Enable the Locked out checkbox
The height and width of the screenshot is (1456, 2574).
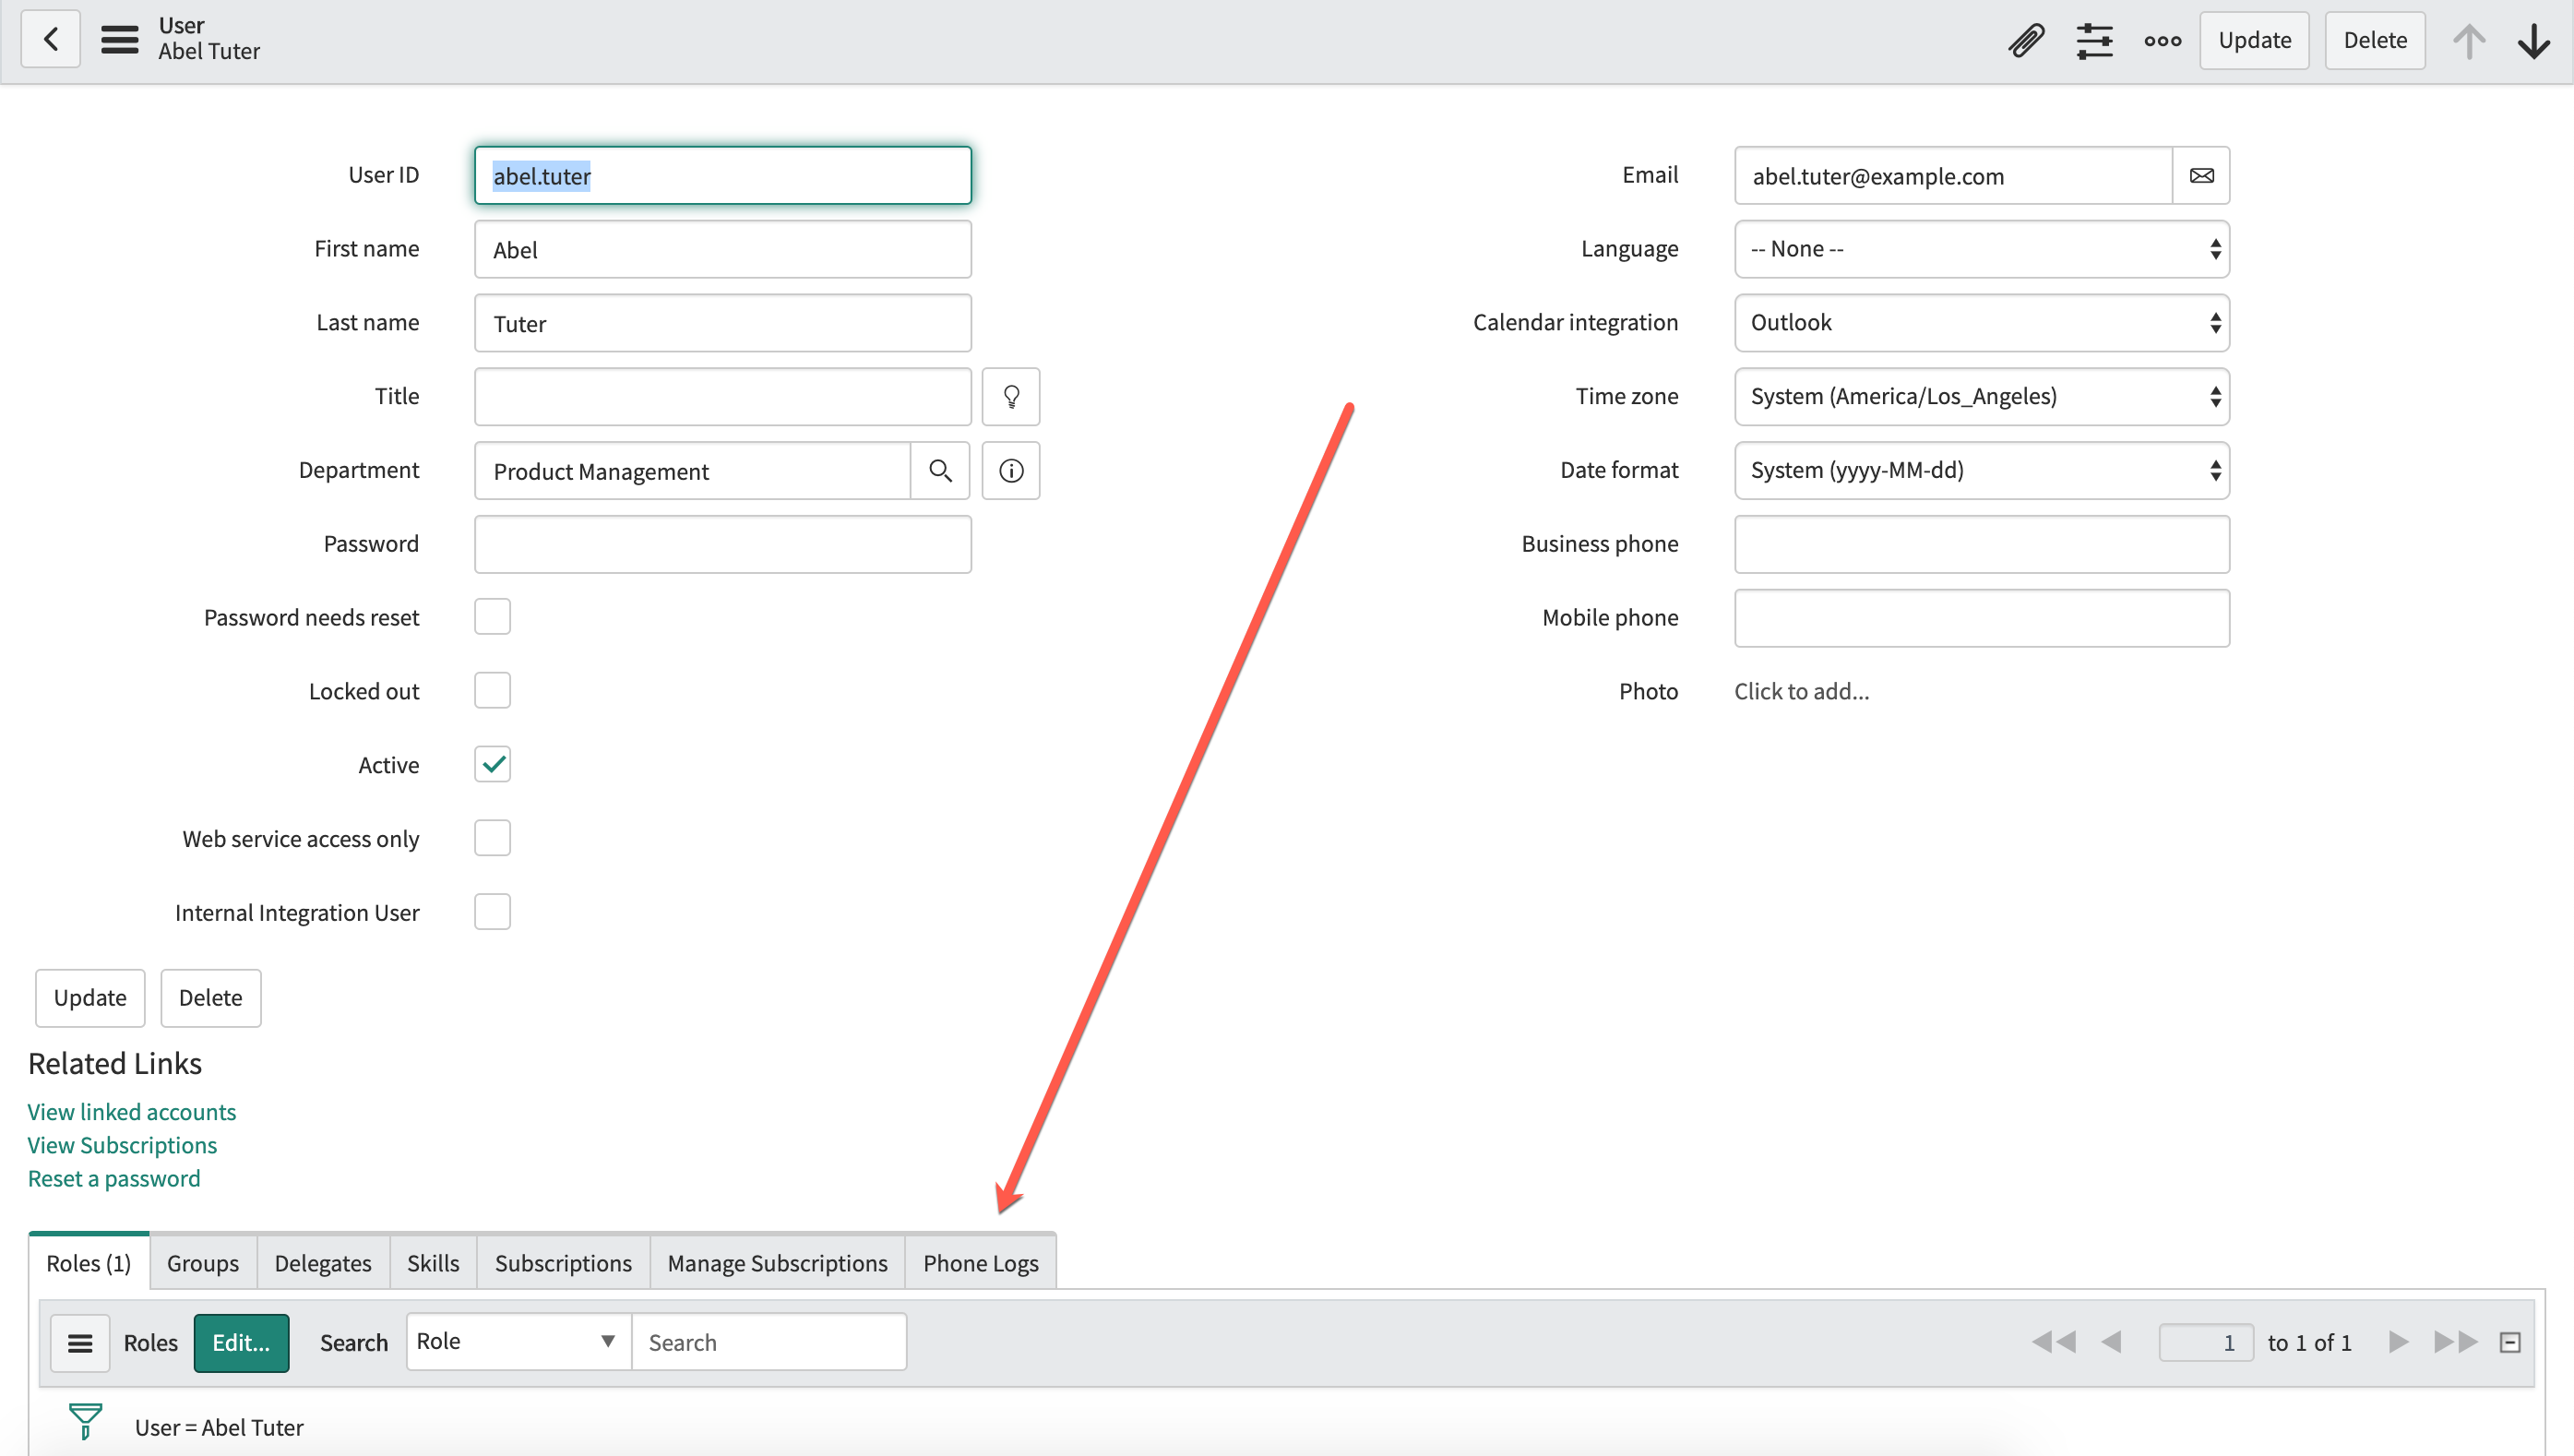pyautogui.click(x=492, y=689)
